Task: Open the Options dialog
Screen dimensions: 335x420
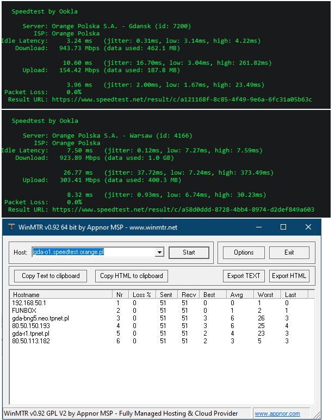Action: [x=244, y=252]
